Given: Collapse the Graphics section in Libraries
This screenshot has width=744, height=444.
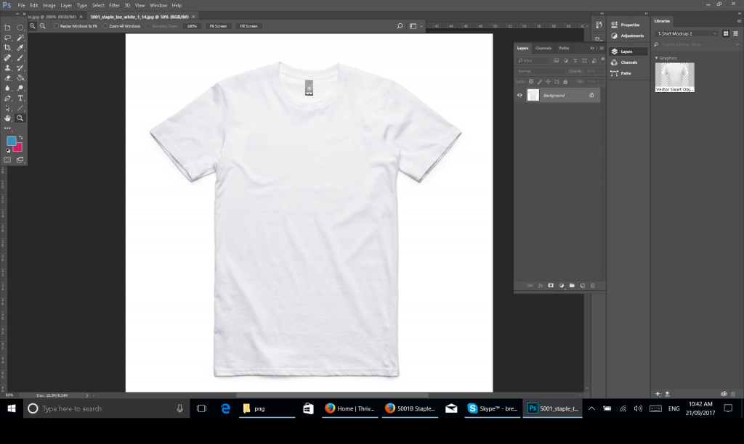Looking at the screenshot, I should click(x=657, y=58).
